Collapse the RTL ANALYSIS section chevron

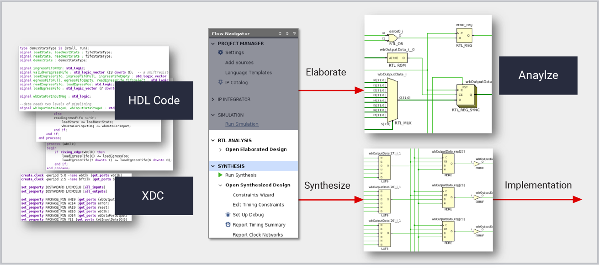click(x=213, y=140)
